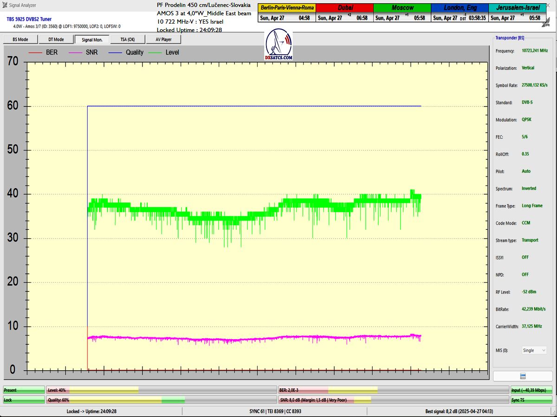Click the blue Quality legend line

coord(116,53)
